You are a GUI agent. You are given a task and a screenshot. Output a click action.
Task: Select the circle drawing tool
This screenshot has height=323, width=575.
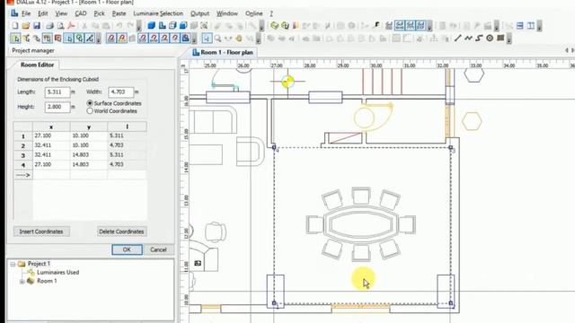(x=490, y=38)
